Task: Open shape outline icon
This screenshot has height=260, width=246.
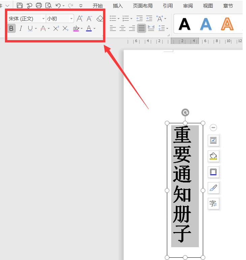Action: pyautogui.click(x=213, y=172)
